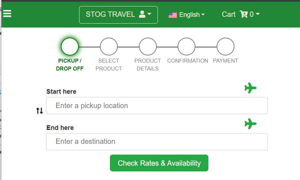Image resolution: width=300 pixels, height=180 pixels.
Task: Click the US flag language icon
Action: click(172, 15)
